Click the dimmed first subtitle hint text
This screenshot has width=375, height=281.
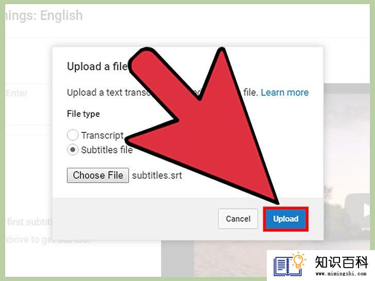(x=29, y=222)
